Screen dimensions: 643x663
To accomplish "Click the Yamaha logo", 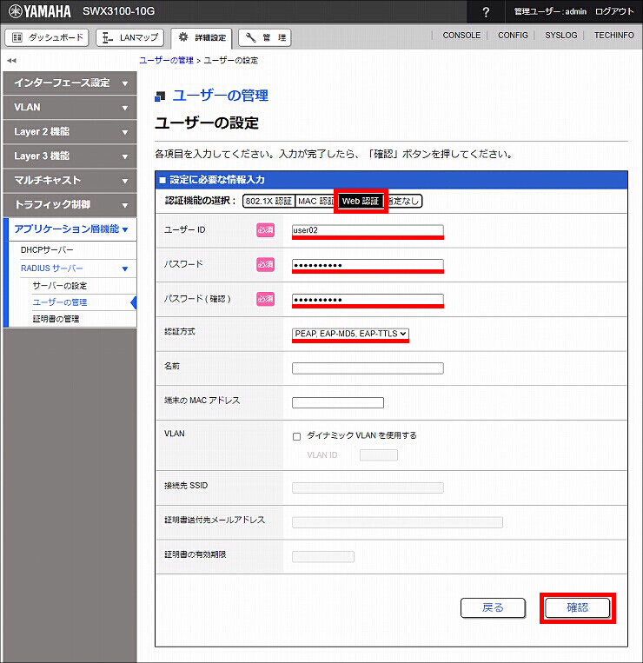I will click(40, 11).
